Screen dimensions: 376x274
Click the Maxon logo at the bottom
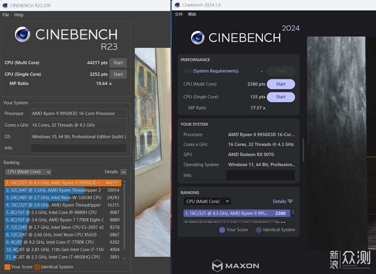pos(236,266)
